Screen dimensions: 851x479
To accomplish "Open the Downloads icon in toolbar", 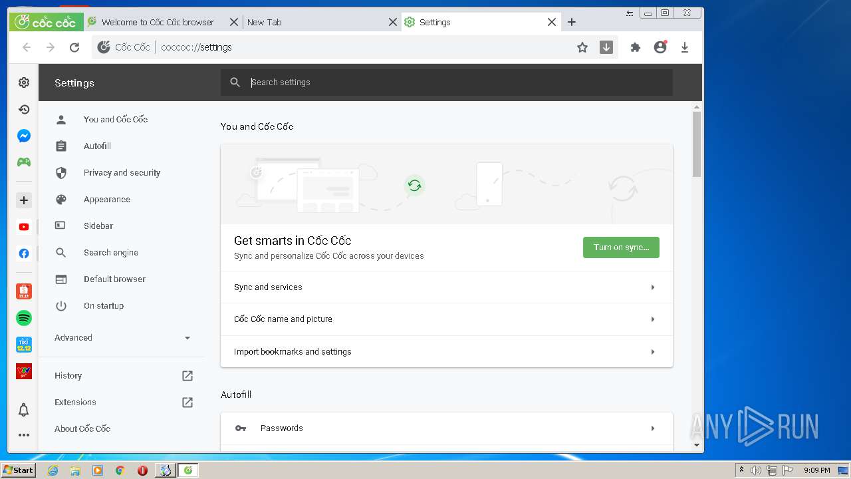I will 685,47.
